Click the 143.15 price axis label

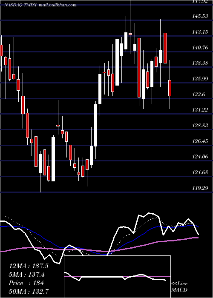(200, 32)
